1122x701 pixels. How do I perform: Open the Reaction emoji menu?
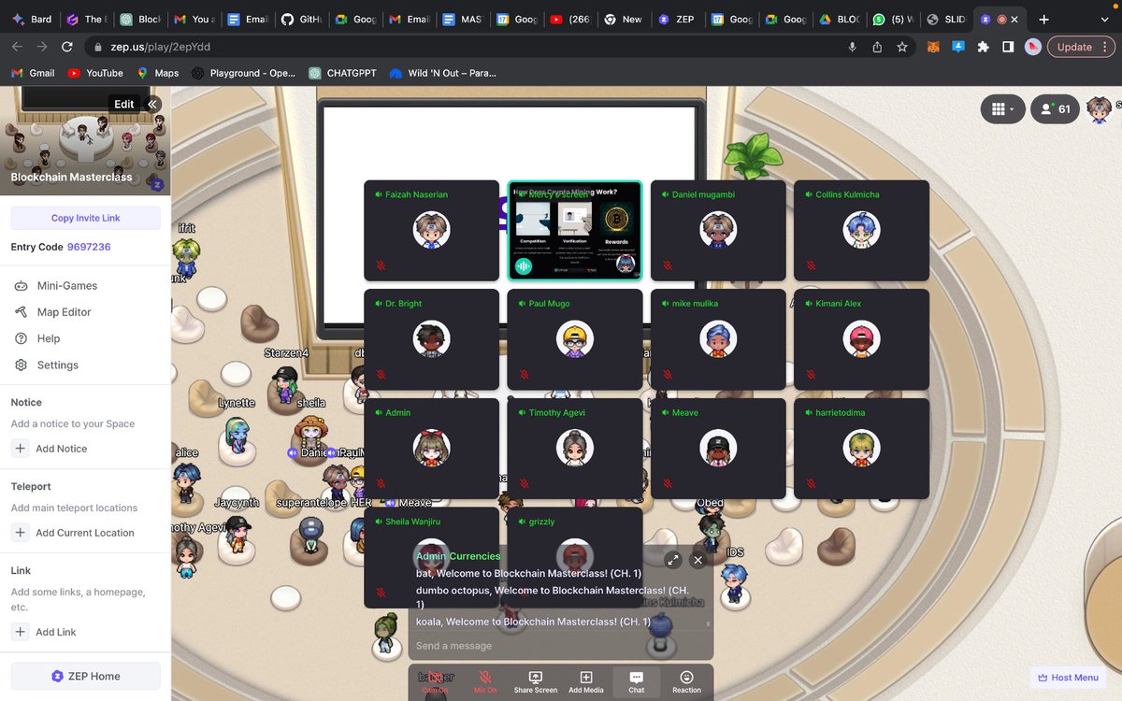click(x=686, y=681)
